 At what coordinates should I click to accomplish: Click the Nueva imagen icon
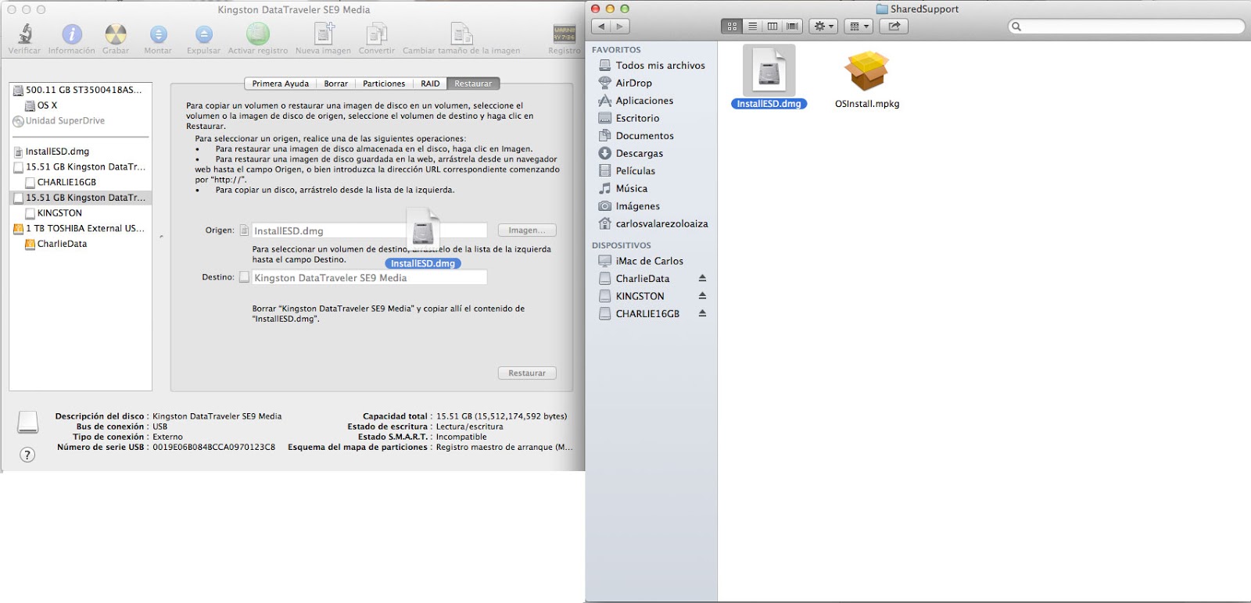[324, 34]
